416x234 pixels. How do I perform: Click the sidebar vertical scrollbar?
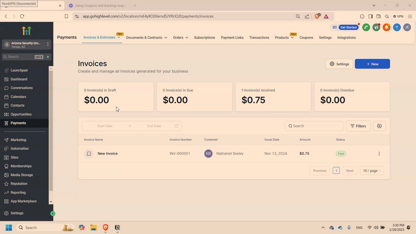51,130
